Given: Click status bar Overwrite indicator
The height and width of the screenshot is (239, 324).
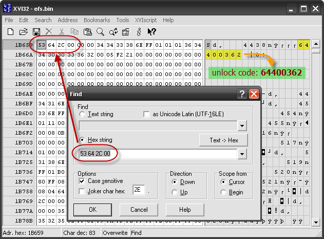Looking at the screenshot, I should tap(115, 233).
